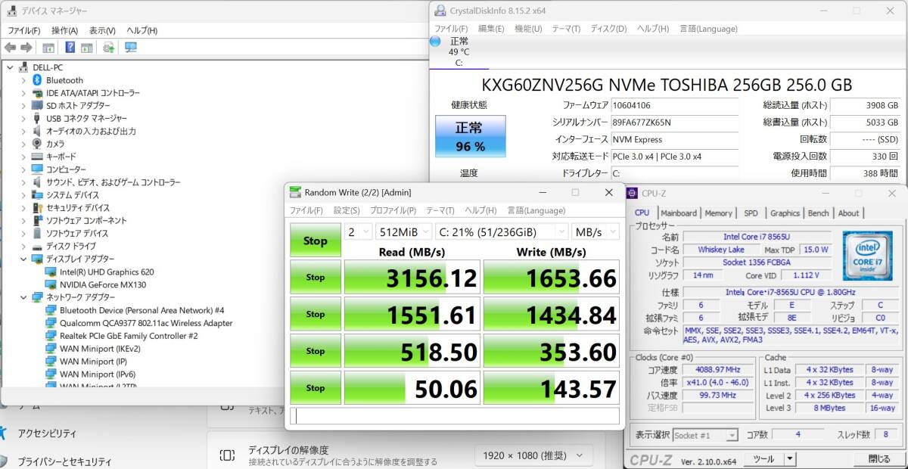Click USB connector manager icon

point(36,118)
